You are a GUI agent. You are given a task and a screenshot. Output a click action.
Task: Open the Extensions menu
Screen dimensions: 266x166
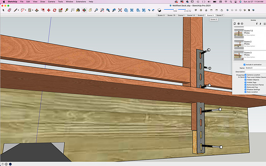coord(81,1)
